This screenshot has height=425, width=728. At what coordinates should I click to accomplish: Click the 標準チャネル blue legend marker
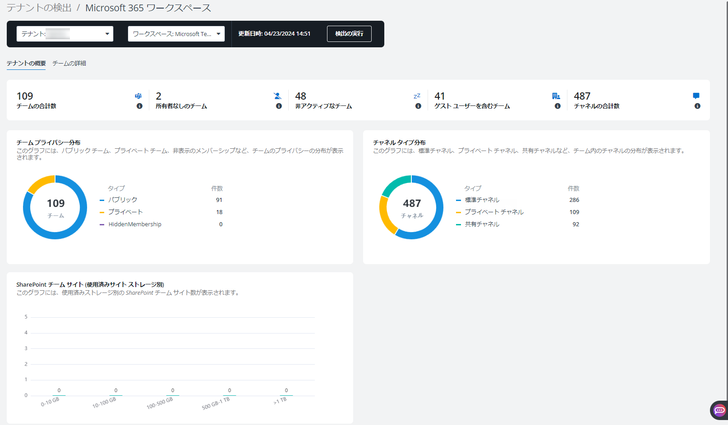(x=458, y=200)
